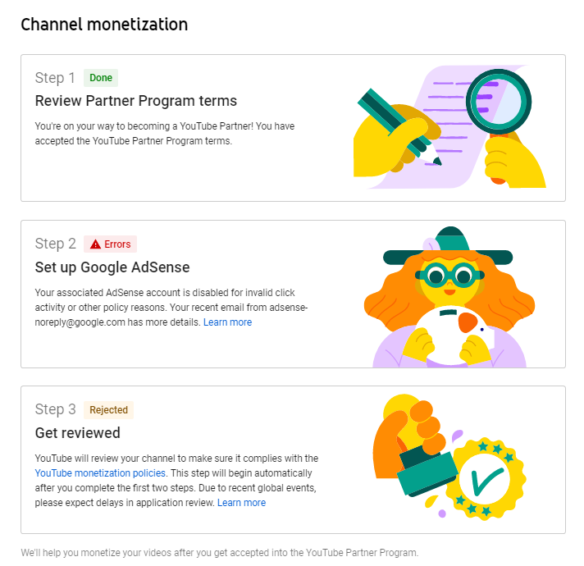The image size is (584, 566).
Task: Open Learn more link for AdSense error
Action: click(x=227, y=322)
